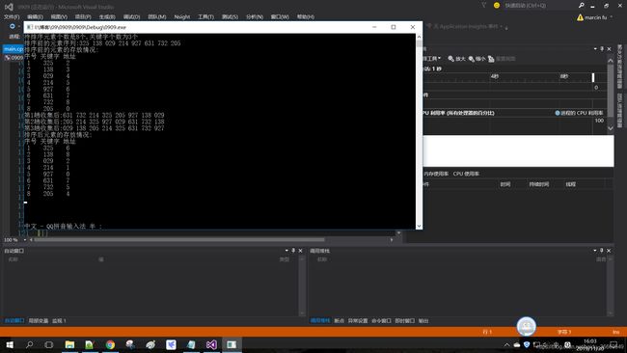Click the Visual Studio logo in title bar
The image size is (627, 353).
click(x=9, y=7)
